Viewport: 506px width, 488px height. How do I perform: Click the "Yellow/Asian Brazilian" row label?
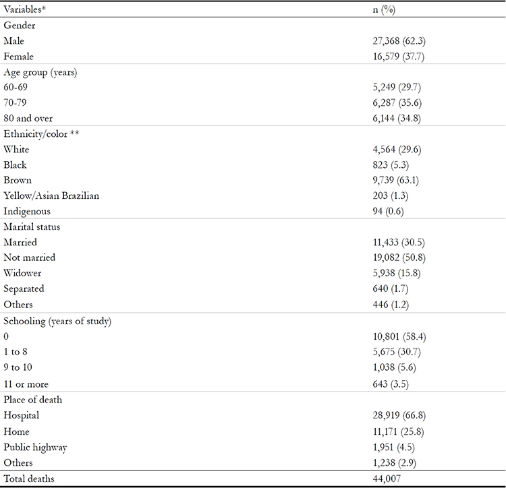(x=47, y=196)
